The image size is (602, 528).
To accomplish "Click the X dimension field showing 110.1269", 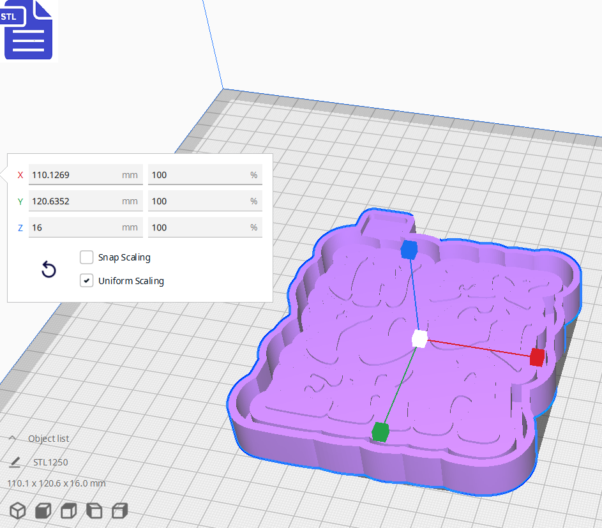I will click(86, 174).
